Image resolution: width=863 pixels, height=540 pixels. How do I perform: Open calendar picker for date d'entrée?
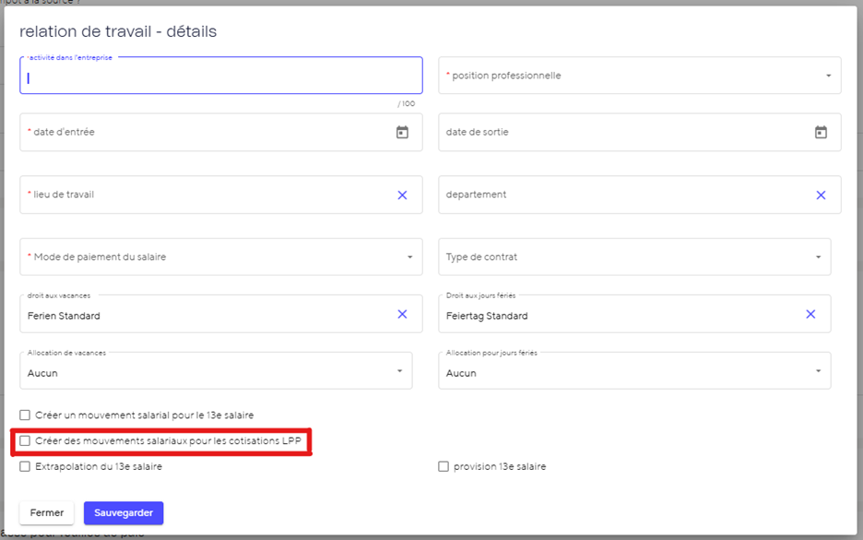402,133
